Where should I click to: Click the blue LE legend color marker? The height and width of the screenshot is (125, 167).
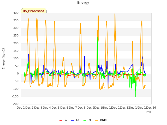tap(72, 120)
